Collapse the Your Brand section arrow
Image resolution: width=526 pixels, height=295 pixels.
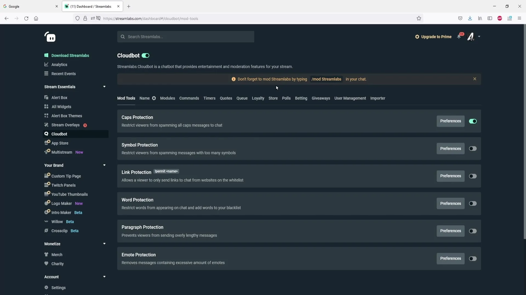coord(104,165)
